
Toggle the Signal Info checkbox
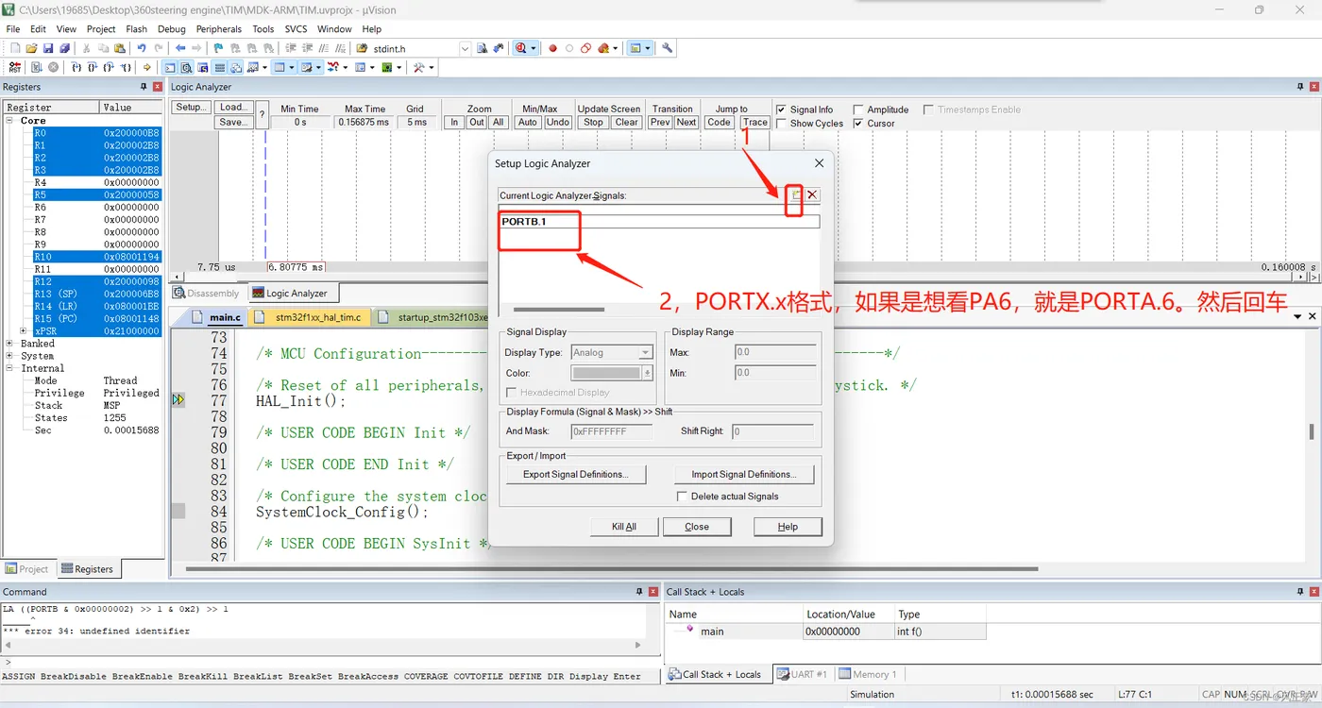tap(781, 110)
